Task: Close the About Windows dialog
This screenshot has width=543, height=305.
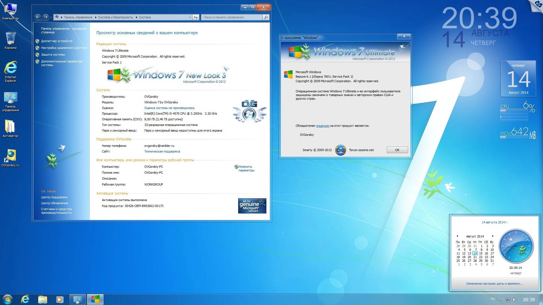Action: (x=404, y=36)
